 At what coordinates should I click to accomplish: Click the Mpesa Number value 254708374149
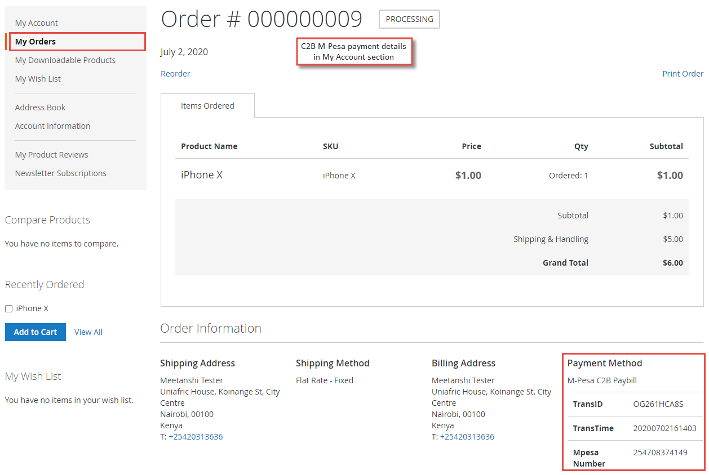(661, 452)
